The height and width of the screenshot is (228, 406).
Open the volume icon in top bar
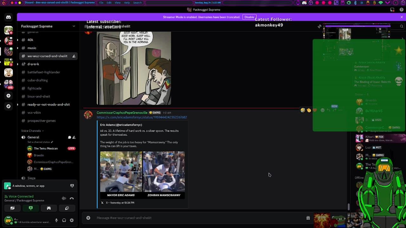[349, 3]
